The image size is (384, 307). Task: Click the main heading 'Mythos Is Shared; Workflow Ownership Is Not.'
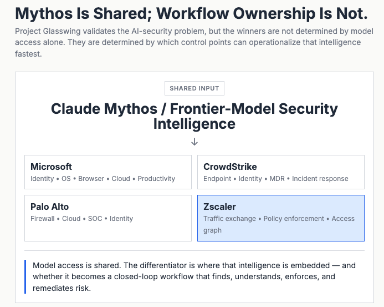(192, 13)
